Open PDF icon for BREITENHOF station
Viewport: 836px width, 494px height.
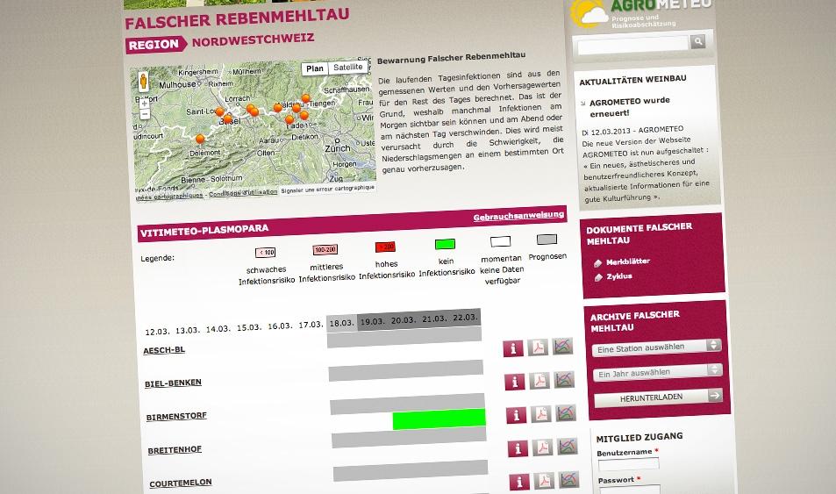pos(543,447)
